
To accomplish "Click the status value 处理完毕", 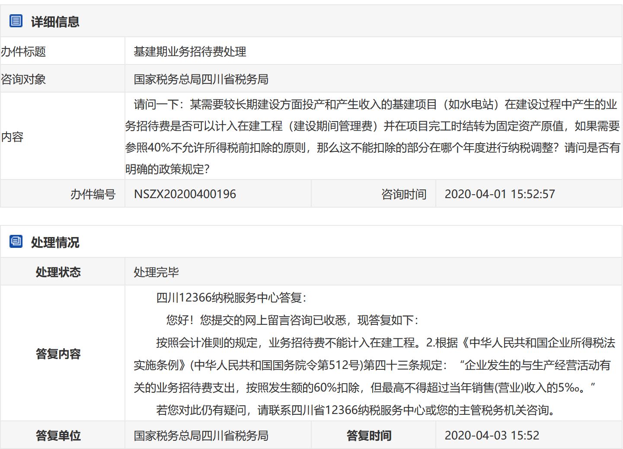I will (x=156, y=272).
